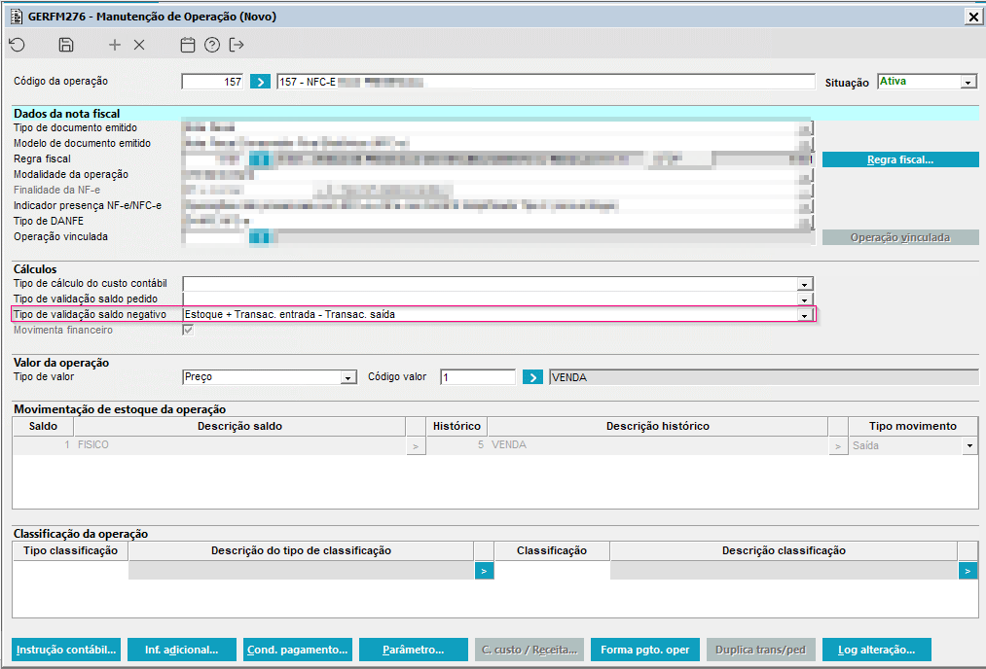Click the Inf. adicional... button

(182, 650)
